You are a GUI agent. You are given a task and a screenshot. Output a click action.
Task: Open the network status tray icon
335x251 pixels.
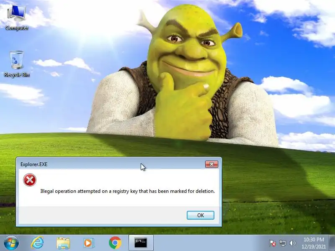(x=282, y=243)
